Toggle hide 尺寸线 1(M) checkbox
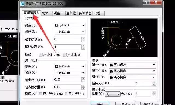 (x=41, y=55)
